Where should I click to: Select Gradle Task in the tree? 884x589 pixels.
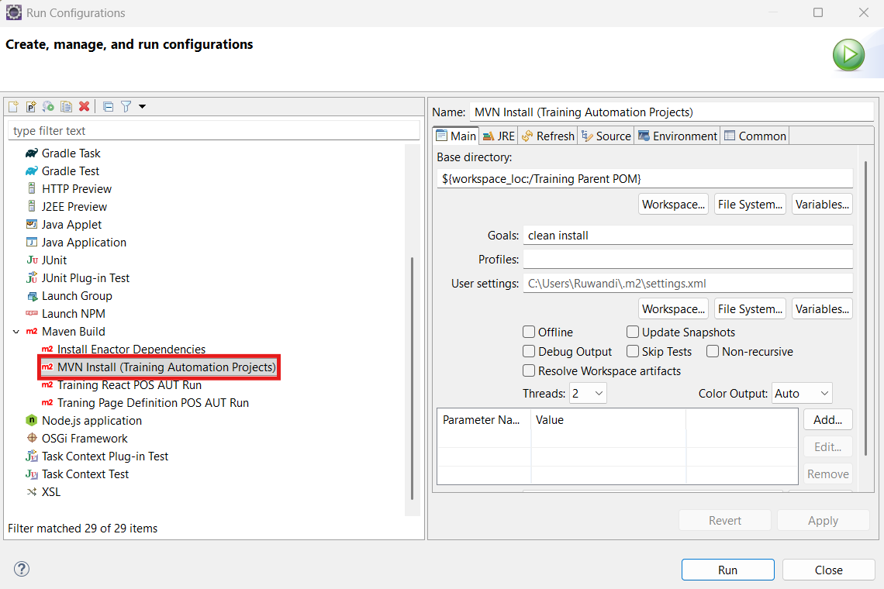pyautogui.click(x=71, y=153)
